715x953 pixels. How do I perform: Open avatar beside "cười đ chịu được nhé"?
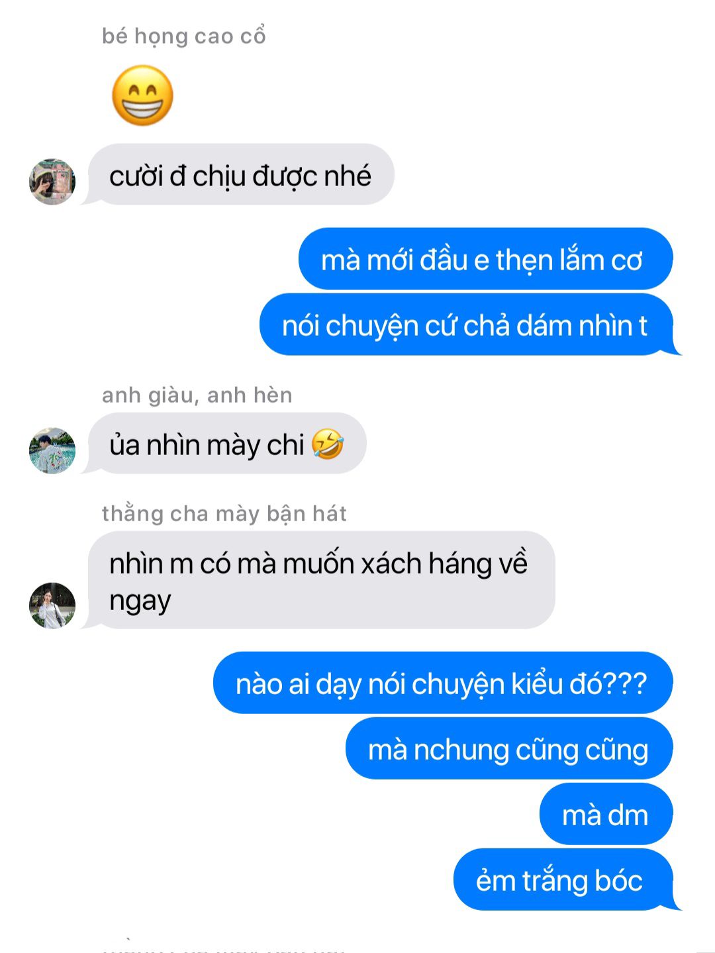[52, 181]
